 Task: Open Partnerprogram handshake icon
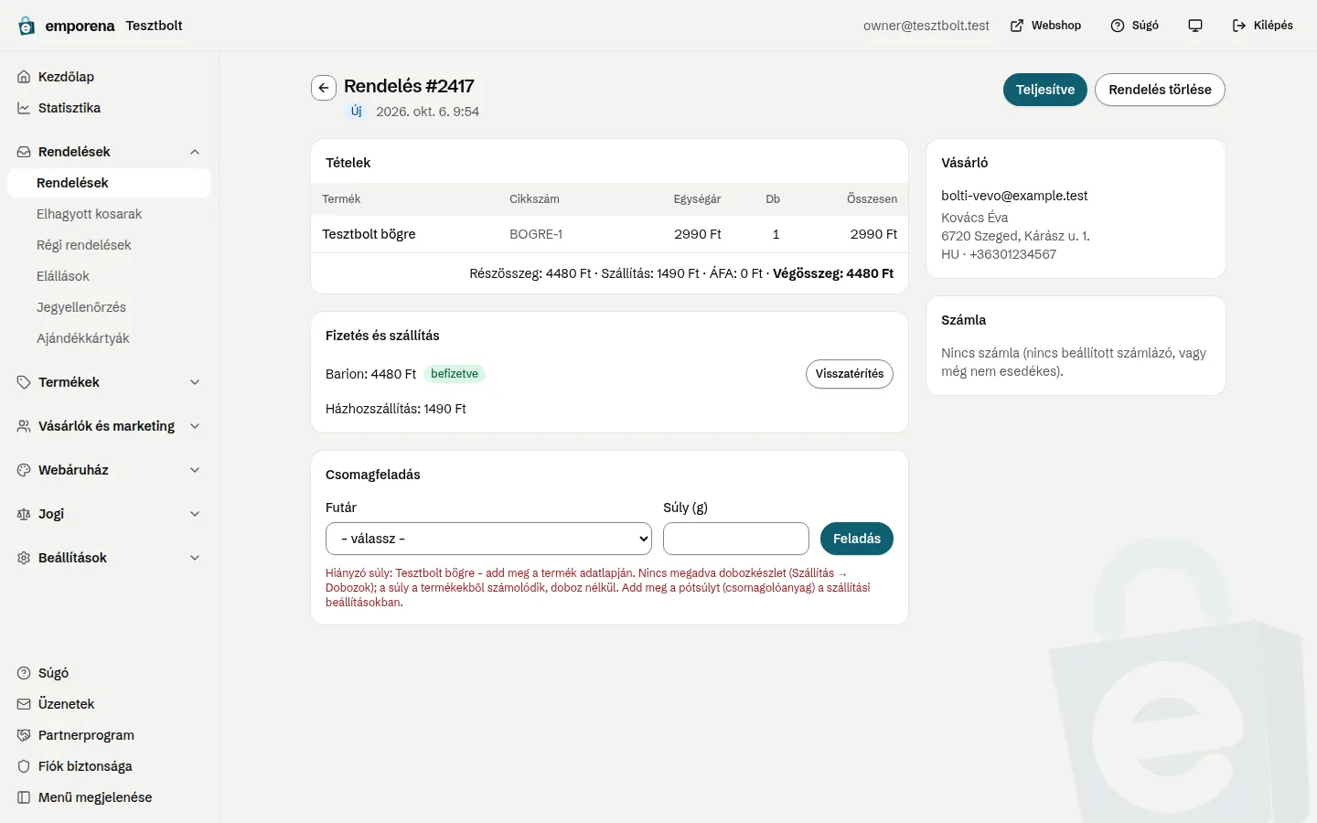pos(24,735)
